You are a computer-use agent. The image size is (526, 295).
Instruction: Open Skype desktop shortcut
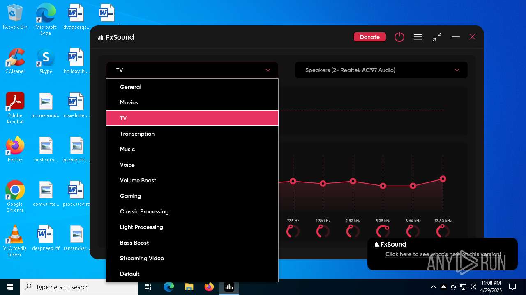point(46,61)
